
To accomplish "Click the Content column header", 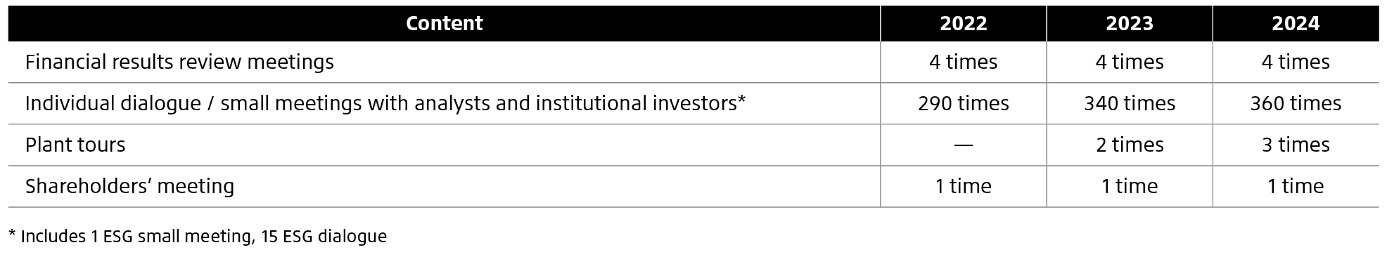I will pos(444,23).
